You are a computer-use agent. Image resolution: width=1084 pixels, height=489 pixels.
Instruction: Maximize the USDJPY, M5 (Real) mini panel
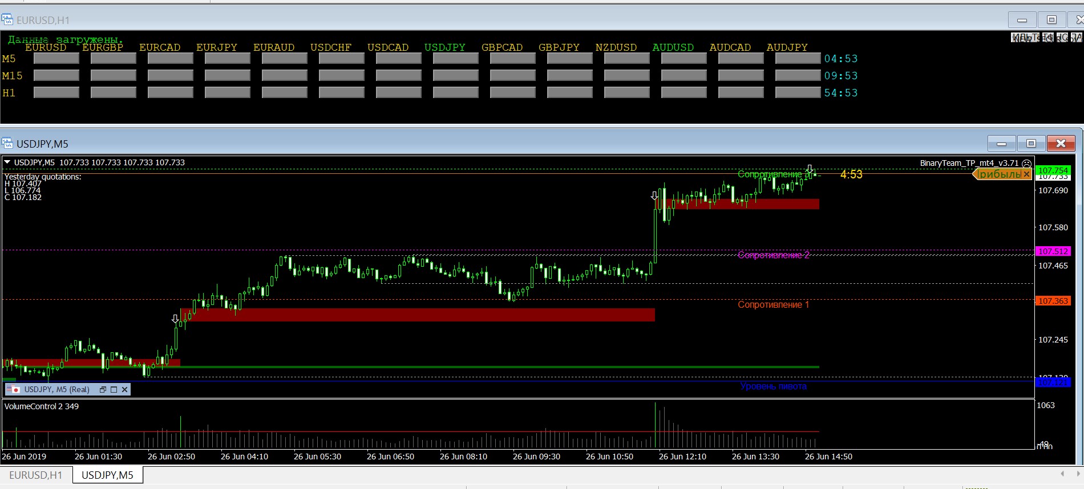pos(114,389)
